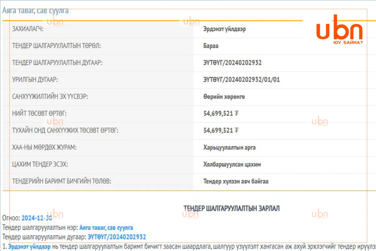Click the Бараа tender type value
Screen dimensions: 376x251
click(211, 46)
